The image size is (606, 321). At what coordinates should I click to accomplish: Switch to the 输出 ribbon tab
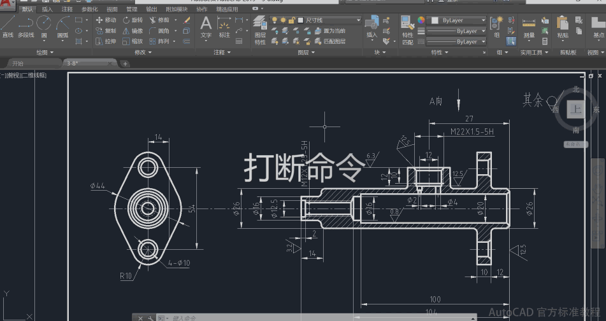[x=152, y=9]
